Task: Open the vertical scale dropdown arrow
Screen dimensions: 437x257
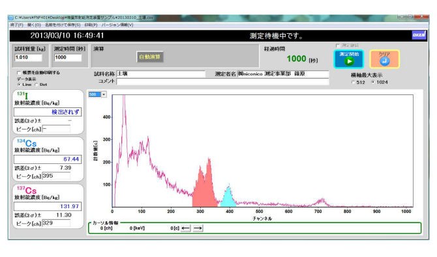Action: coord(104,94)
